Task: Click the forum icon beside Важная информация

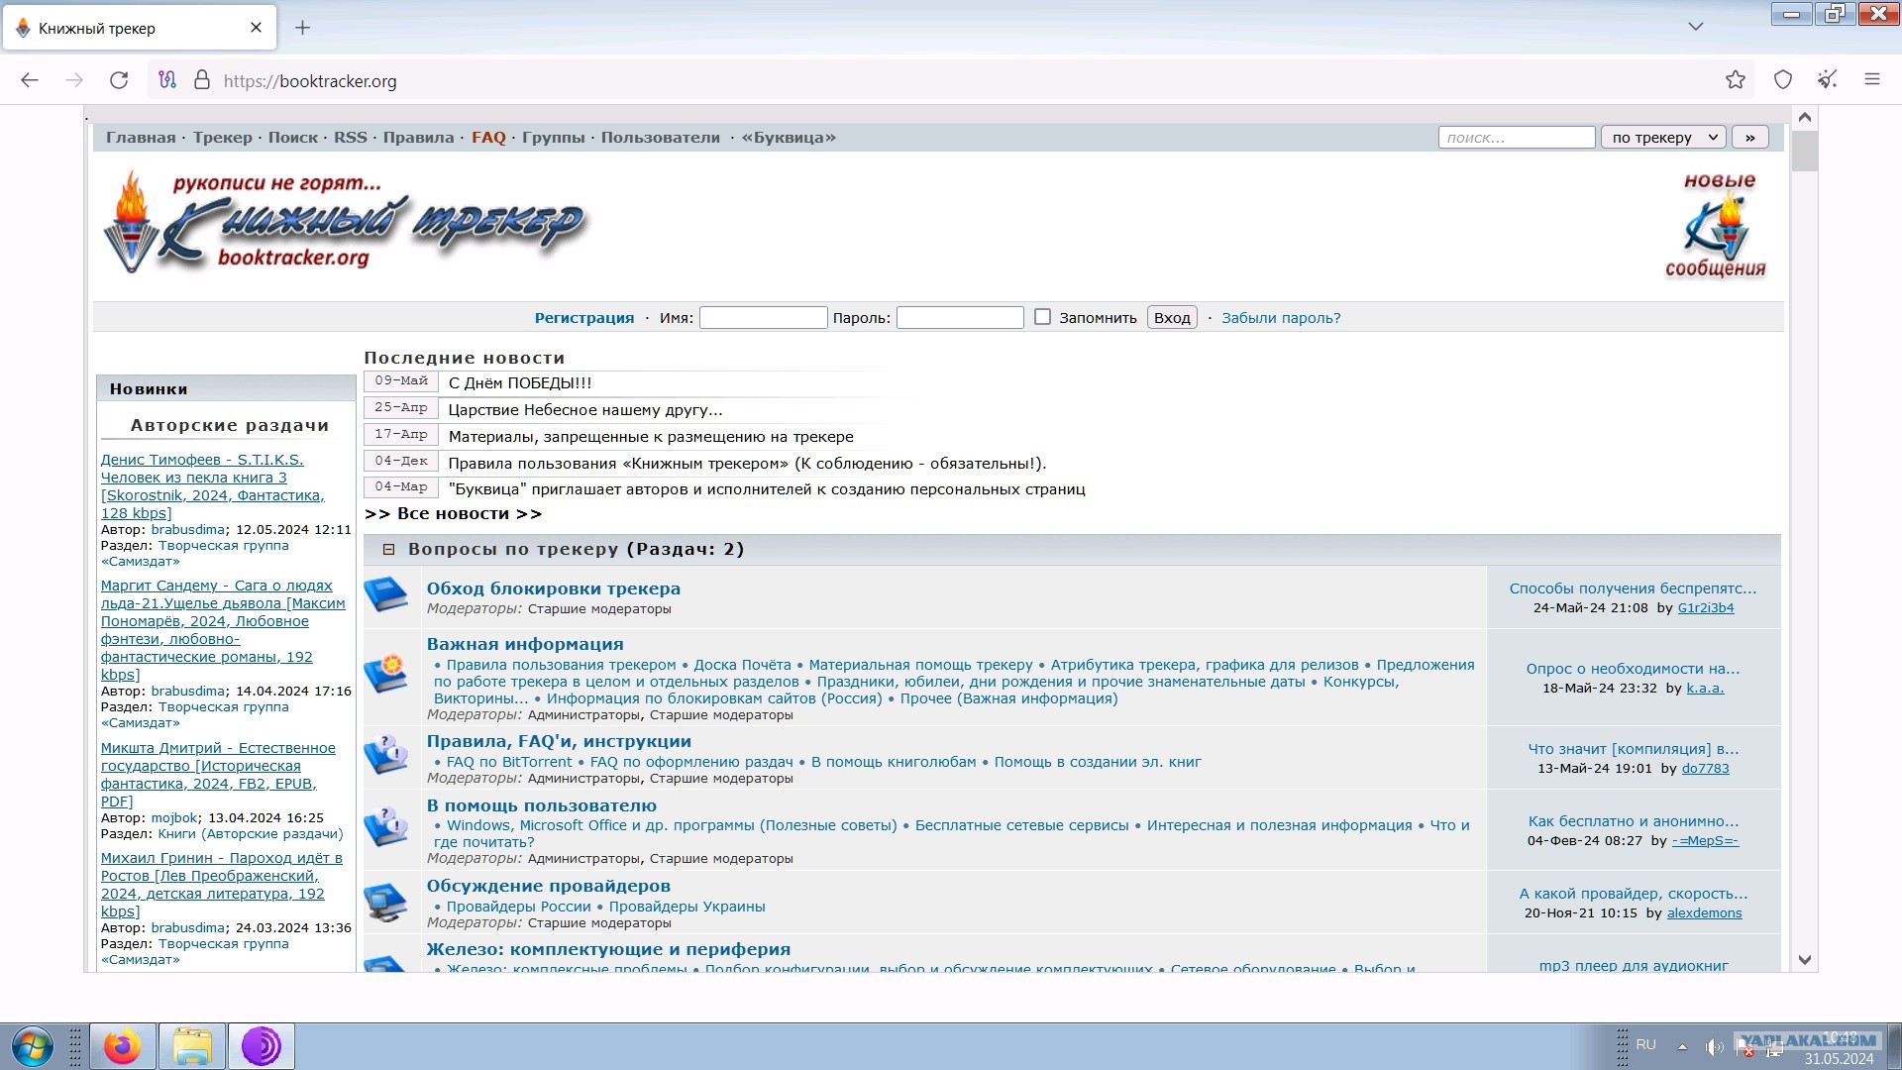Action: click(386, 674)
